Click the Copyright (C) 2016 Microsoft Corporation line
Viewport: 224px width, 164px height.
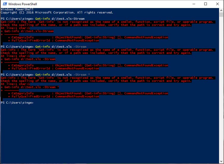tap(57, 12)
